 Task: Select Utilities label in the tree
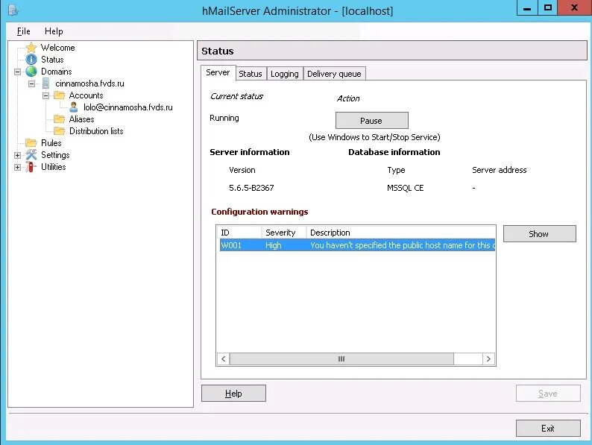click(53, 167)
